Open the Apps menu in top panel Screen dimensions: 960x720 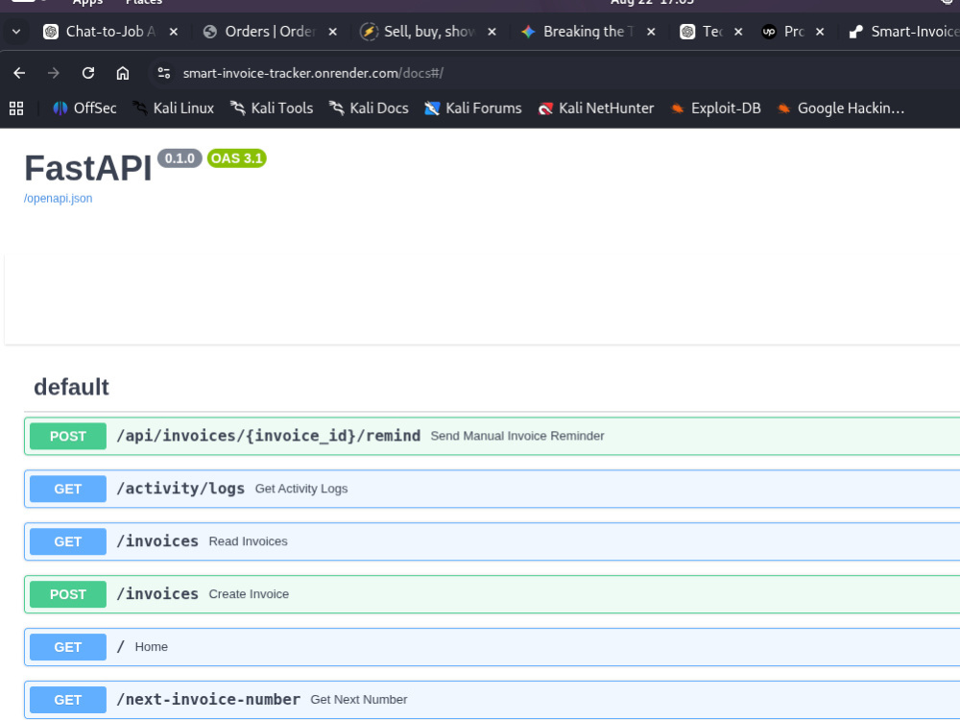[x=87, y=3]
